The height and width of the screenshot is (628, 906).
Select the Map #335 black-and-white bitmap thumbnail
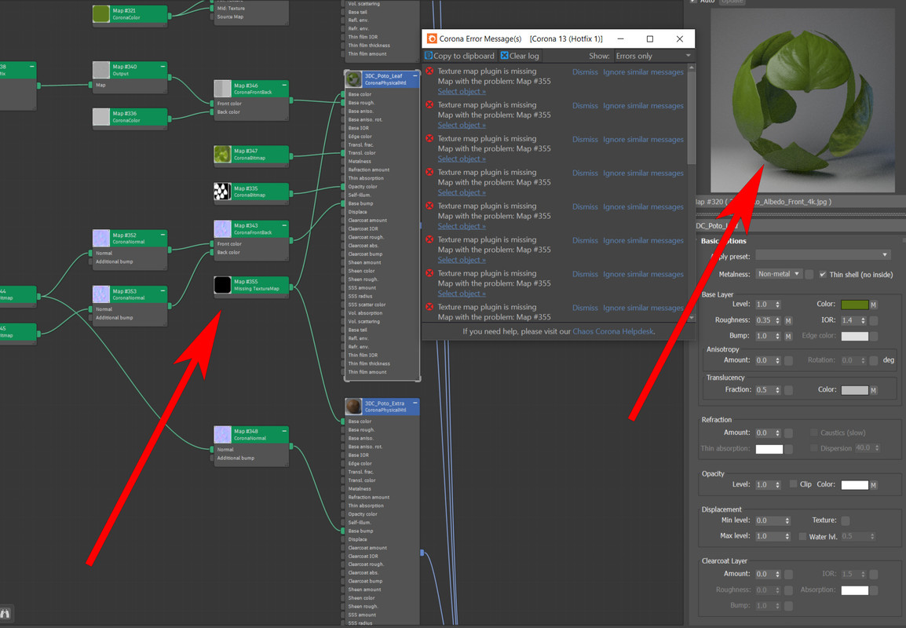222,192
